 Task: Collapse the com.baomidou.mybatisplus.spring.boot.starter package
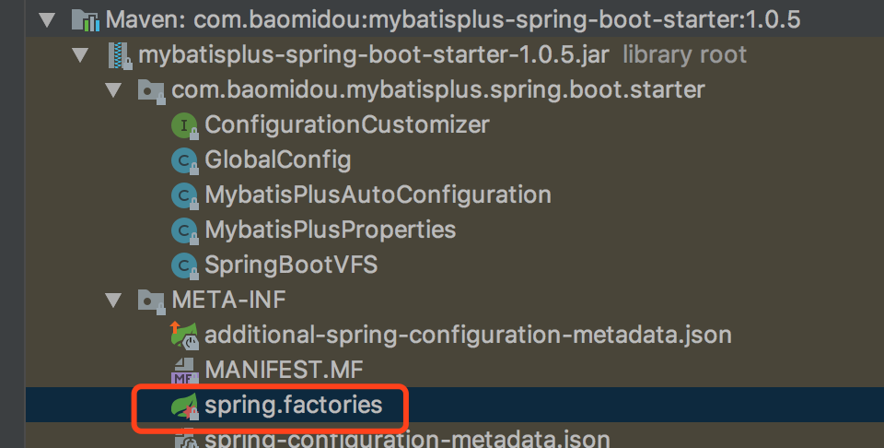pos(114,89)
